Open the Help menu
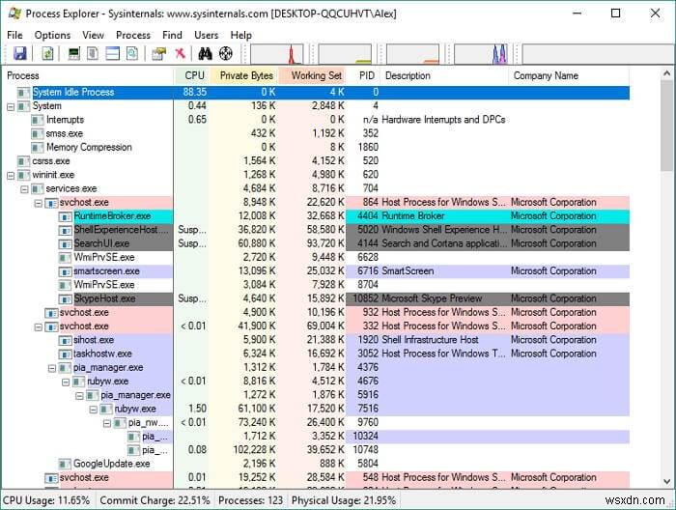Screen dimensions: 676x510 (241, 35)
